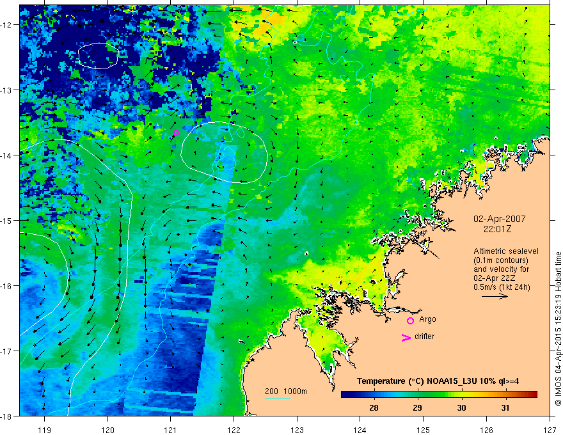Click the longitude label 126
The height and width of the screenshot is (435, 563).
[486, 430]
